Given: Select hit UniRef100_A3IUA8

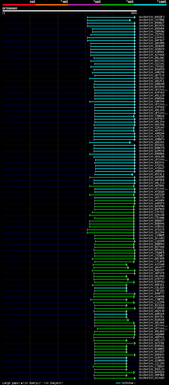Looking at the screenshot, I should (x=152, y=265).
